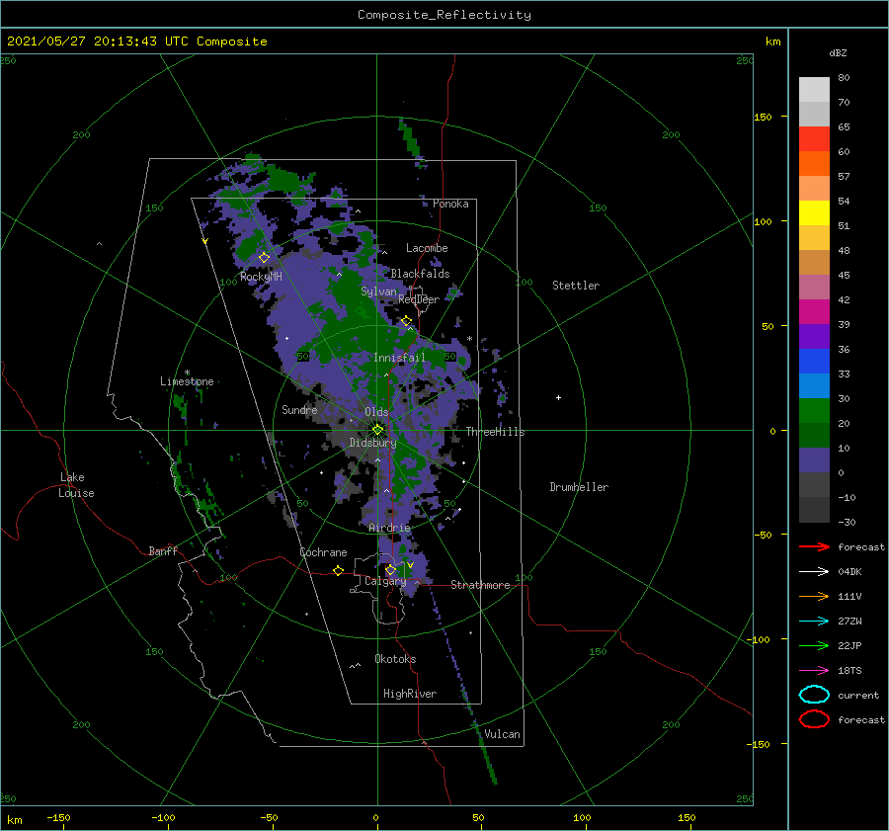The width and height of the screenshot is (889, 831).
Task: Click the Banff town label
Action: [x=163, y=550]
